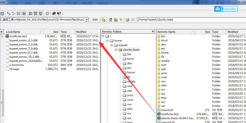Sort by Local Name column header
This screenshot has width=246, height=123.
(x=24, y=32)
